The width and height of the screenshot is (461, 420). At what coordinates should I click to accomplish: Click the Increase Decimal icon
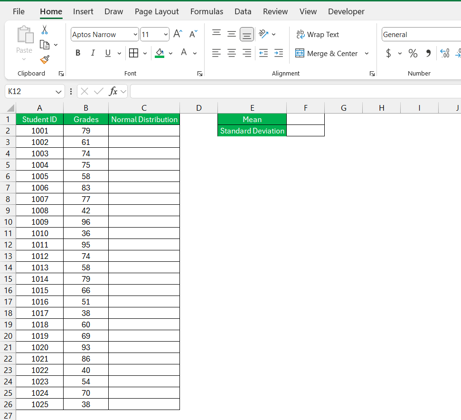[445, 53]
